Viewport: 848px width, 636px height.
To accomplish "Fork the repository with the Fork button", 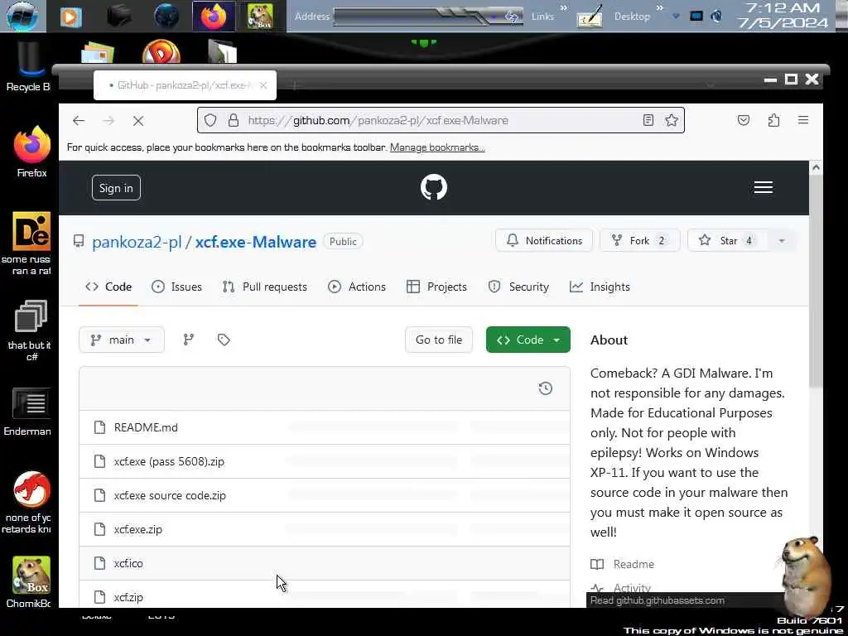I will coord(640,241).
